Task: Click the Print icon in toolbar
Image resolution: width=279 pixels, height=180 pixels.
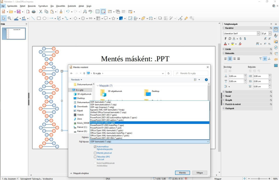Action: (33, 12)
